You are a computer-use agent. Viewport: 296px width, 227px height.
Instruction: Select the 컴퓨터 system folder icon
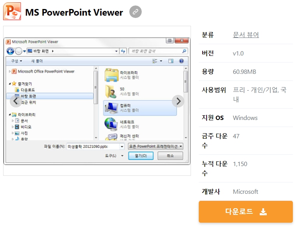(112, 108)
